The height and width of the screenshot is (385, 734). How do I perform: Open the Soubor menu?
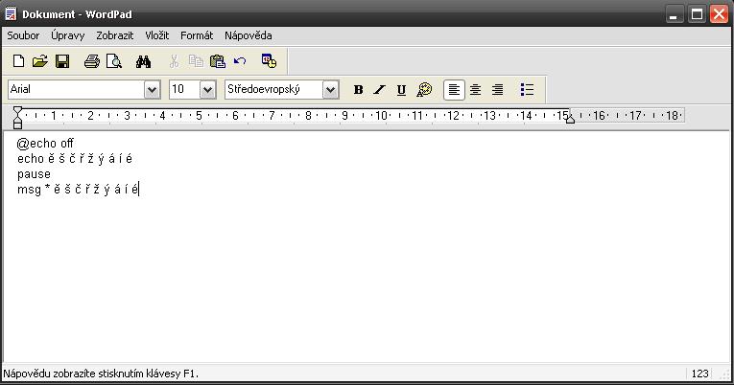point(23,35)
